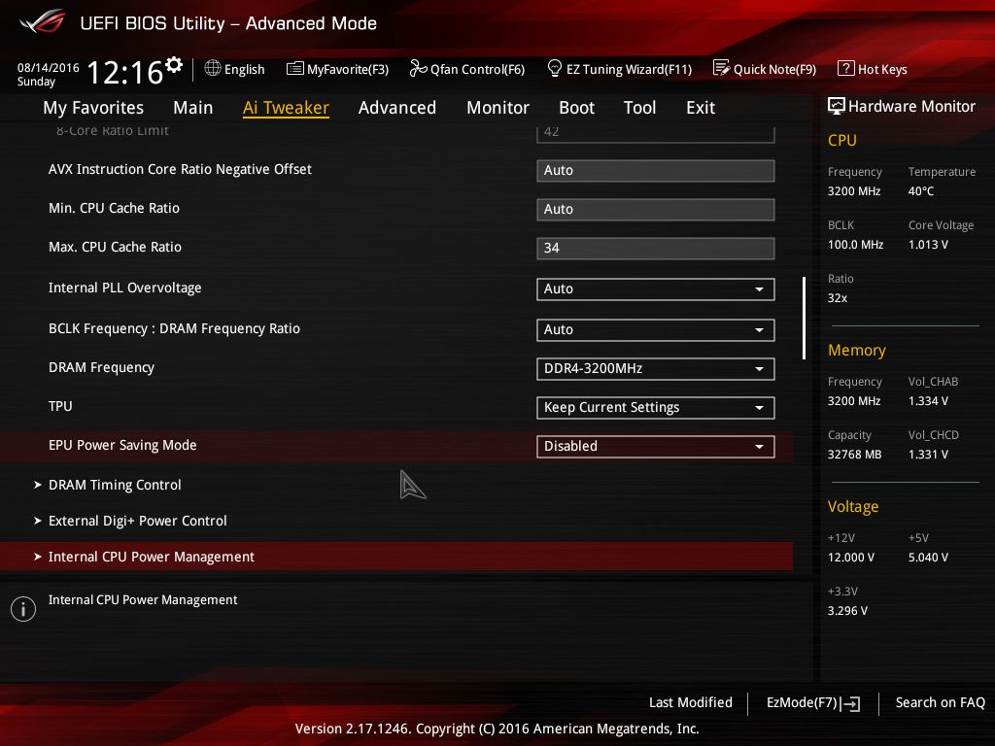The height and width of the screenshot is (746, 995).
Task: Open the Tool tab
Action: point(639,108)
